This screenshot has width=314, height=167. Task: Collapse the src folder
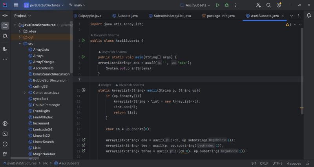(20, 43)
